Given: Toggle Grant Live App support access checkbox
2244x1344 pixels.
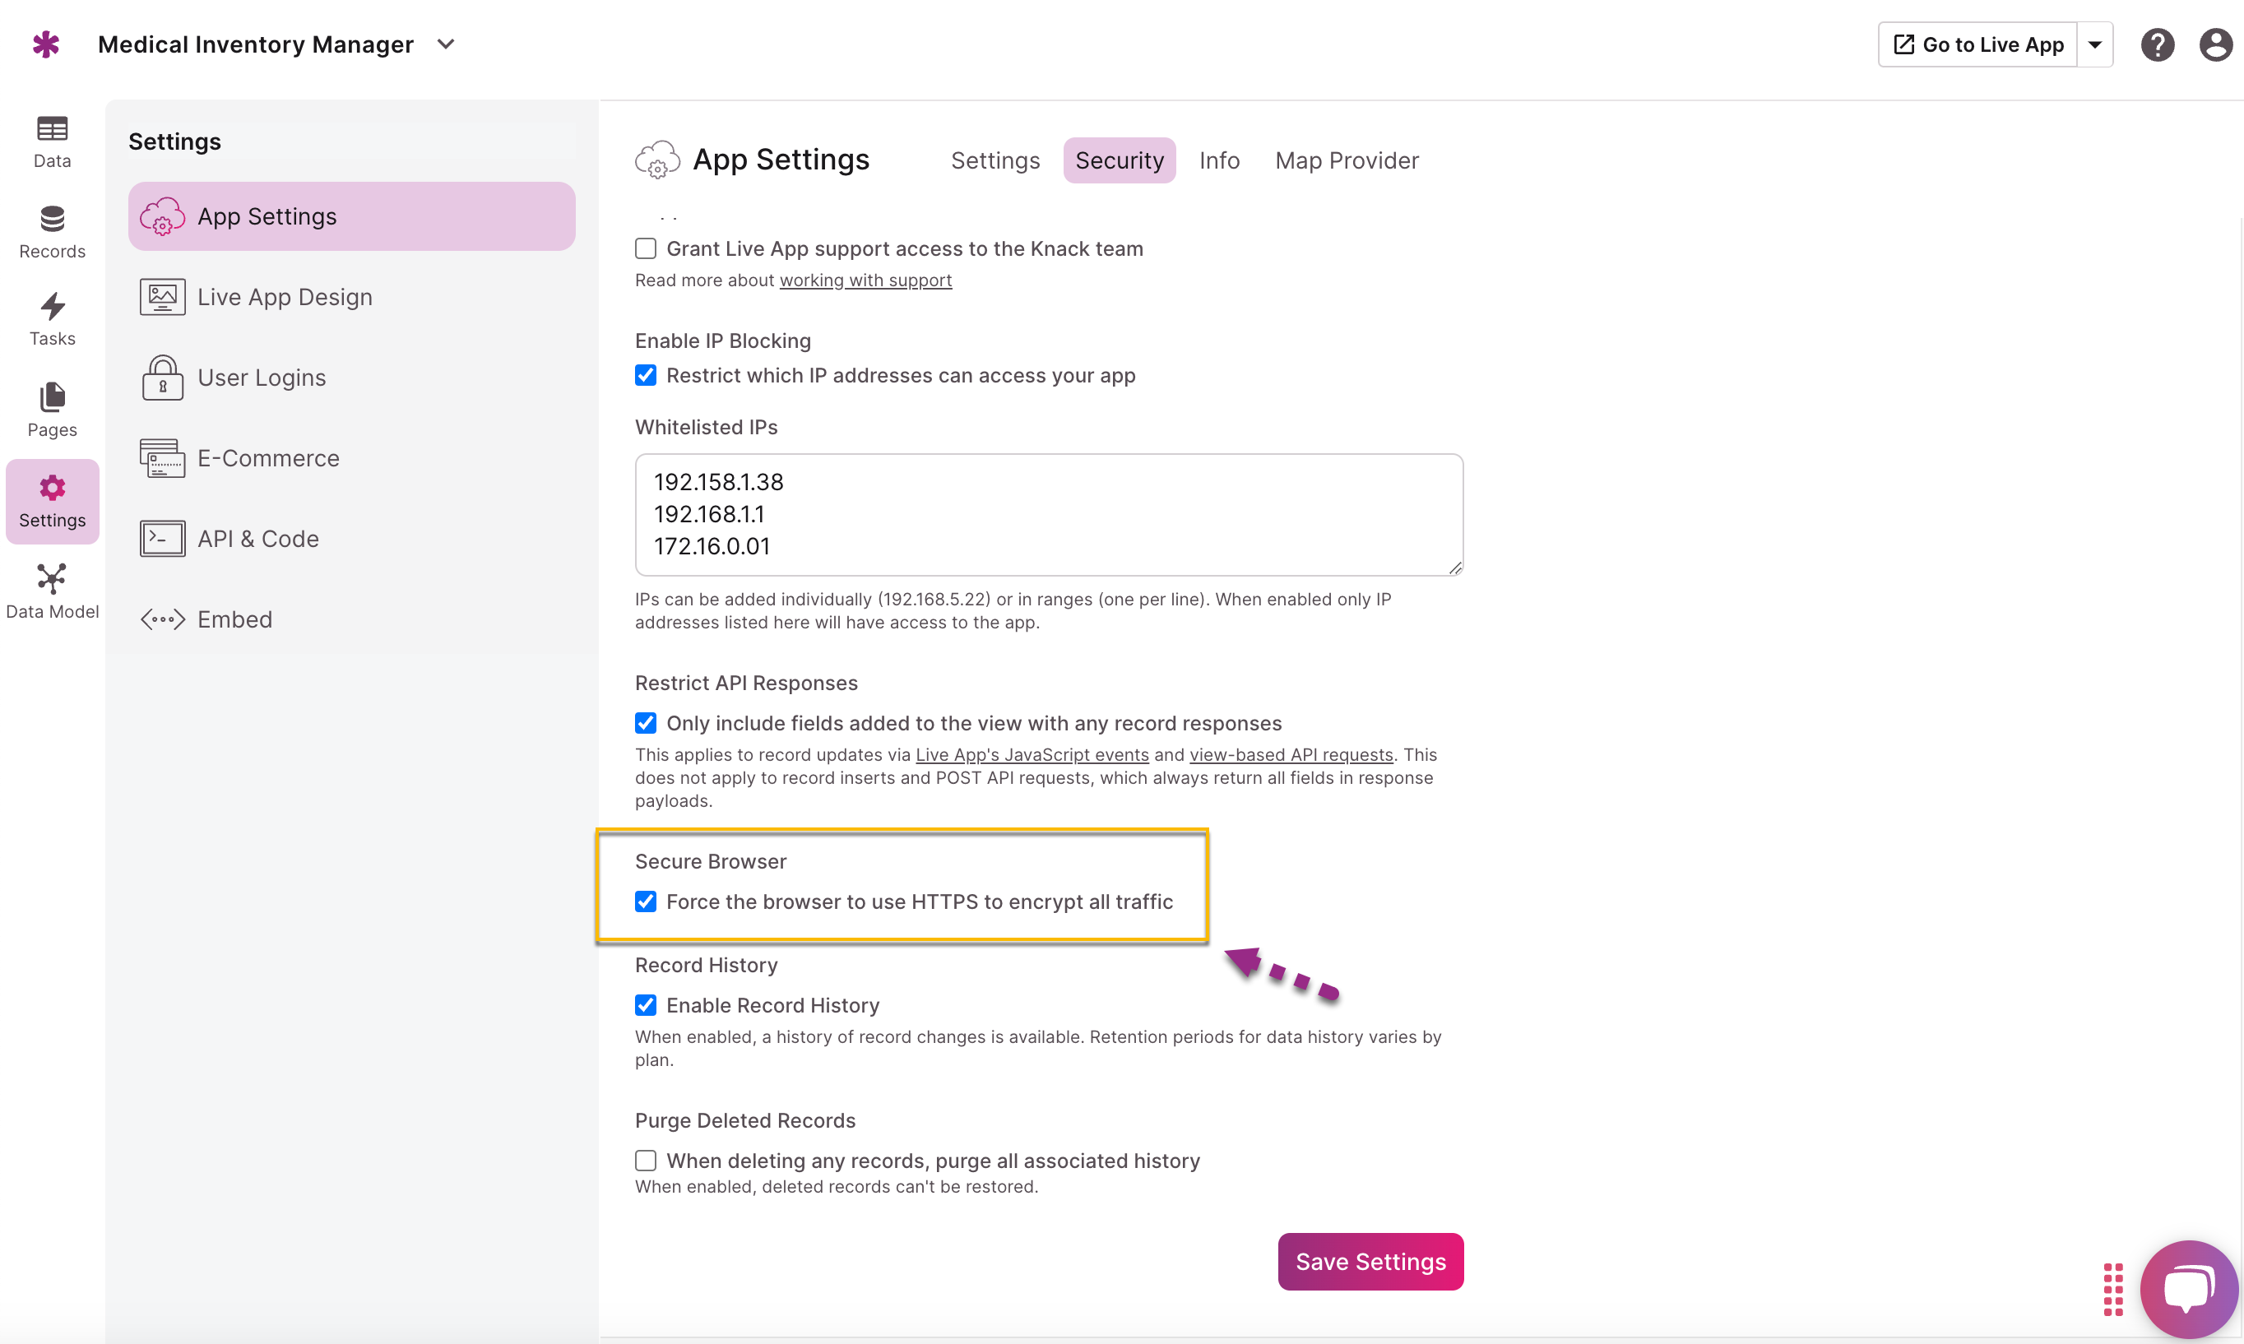Looking at the screenshot, I should 646,248.
